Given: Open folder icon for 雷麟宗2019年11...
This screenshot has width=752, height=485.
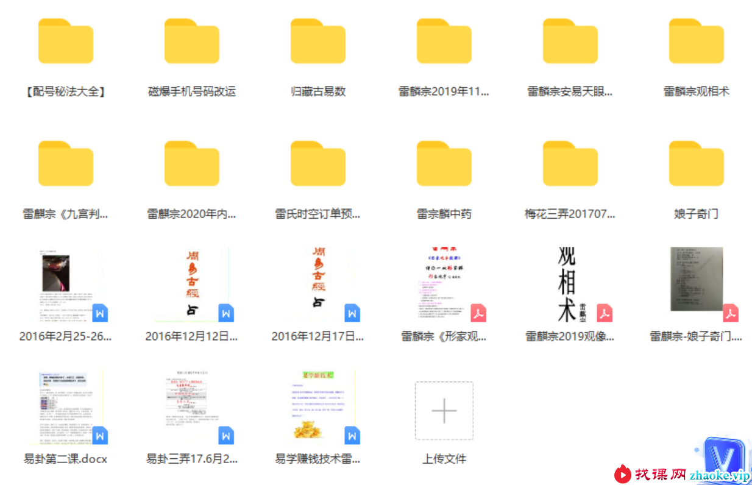Looking at the screenshot, I should click(444, 41).
